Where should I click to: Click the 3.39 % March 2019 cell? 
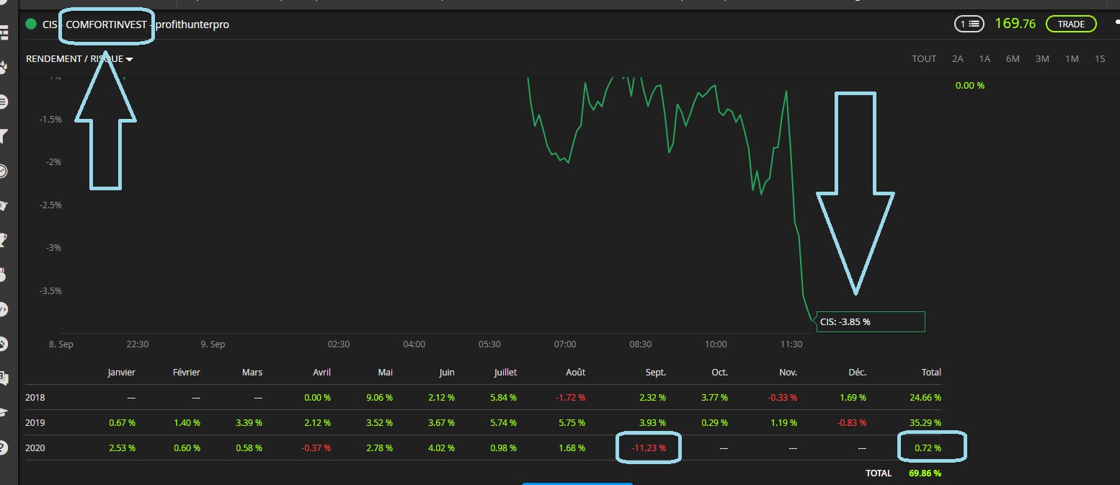pos(247,422)
